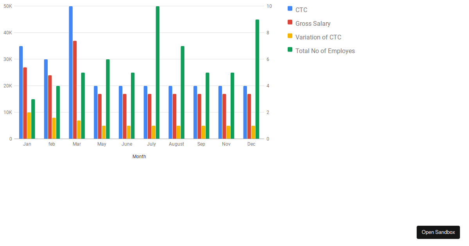Hide the Total No of Employes series
The image size is (469, 246).
point(324,50)
